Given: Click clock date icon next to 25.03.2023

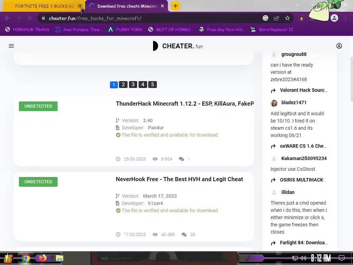Looking at the screenshot, I should coord(118,159).
